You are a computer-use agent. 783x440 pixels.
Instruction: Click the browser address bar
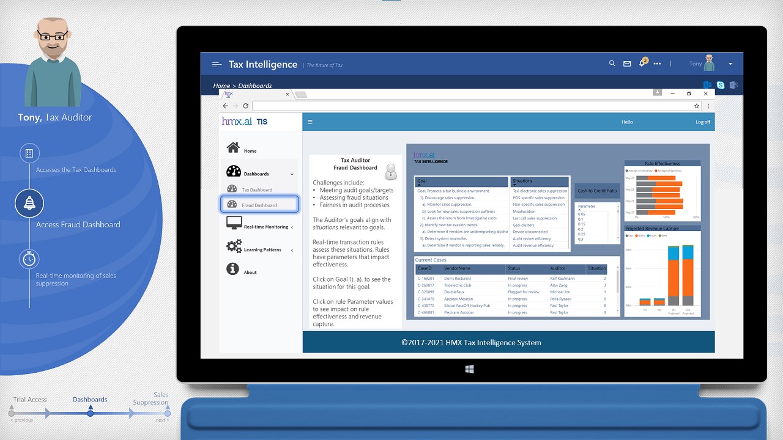pyautogui.click(x=471, y=106)
